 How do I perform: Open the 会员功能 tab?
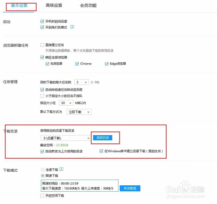(x=87, y=5)
